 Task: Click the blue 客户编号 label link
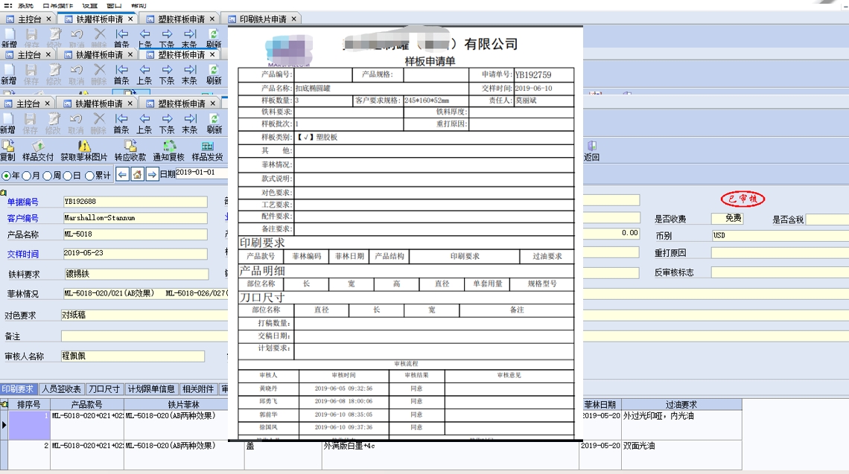(x=23, y=218)
